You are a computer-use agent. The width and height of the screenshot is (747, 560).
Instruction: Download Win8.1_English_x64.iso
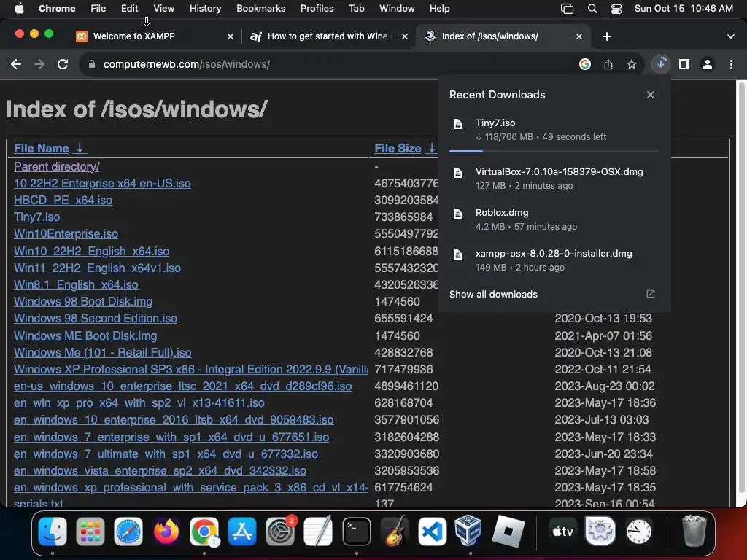tap(76, 285)
